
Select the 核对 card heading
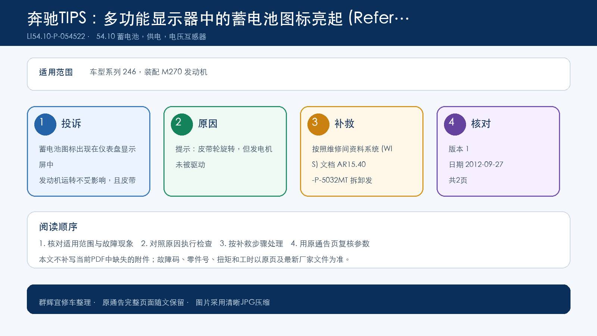[x=481, y=124]
